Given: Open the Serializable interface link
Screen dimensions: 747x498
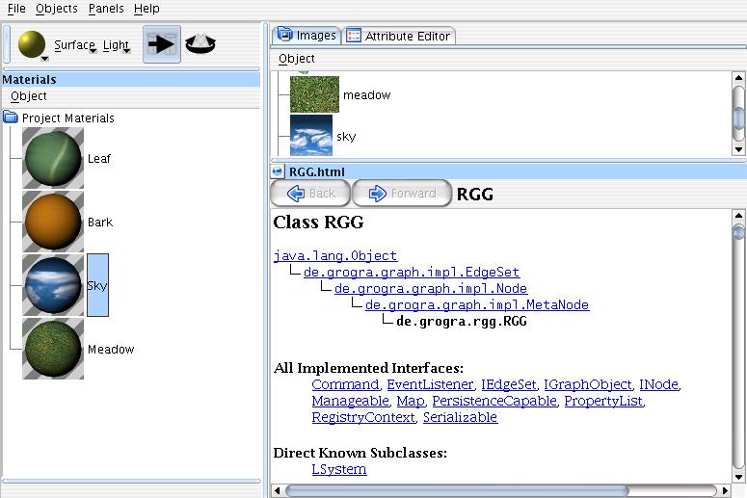Looking at the screenshot, I should pyautogui.click(x=460, y=417).
